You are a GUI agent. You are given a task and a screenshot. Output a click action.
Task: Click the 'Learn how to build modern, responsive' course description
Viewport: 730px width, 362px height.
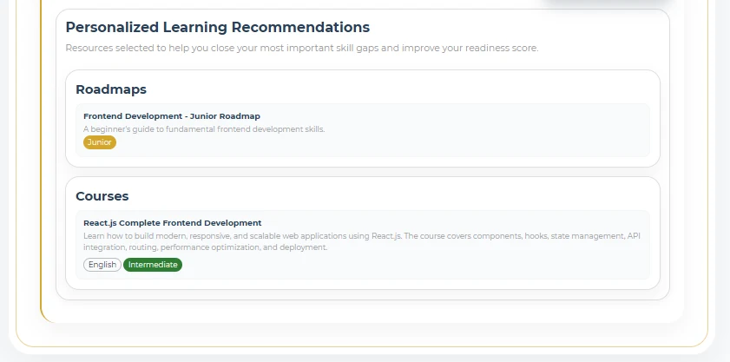[x=362, y=241]
